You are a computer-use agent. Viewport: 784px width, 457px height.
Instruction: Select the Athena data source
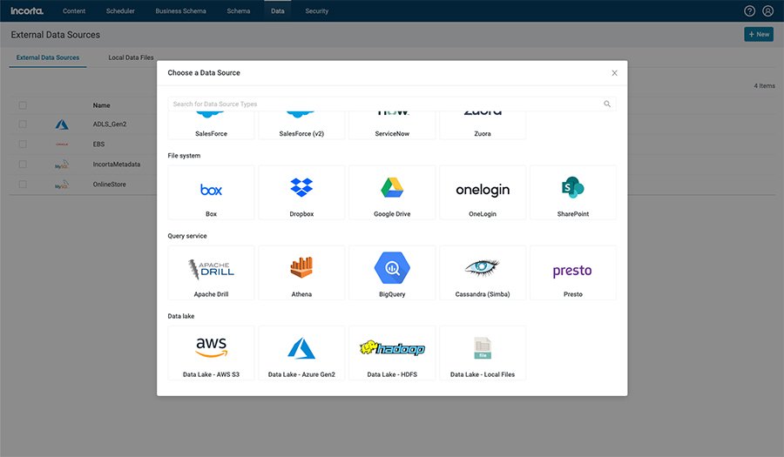(301, 272)
